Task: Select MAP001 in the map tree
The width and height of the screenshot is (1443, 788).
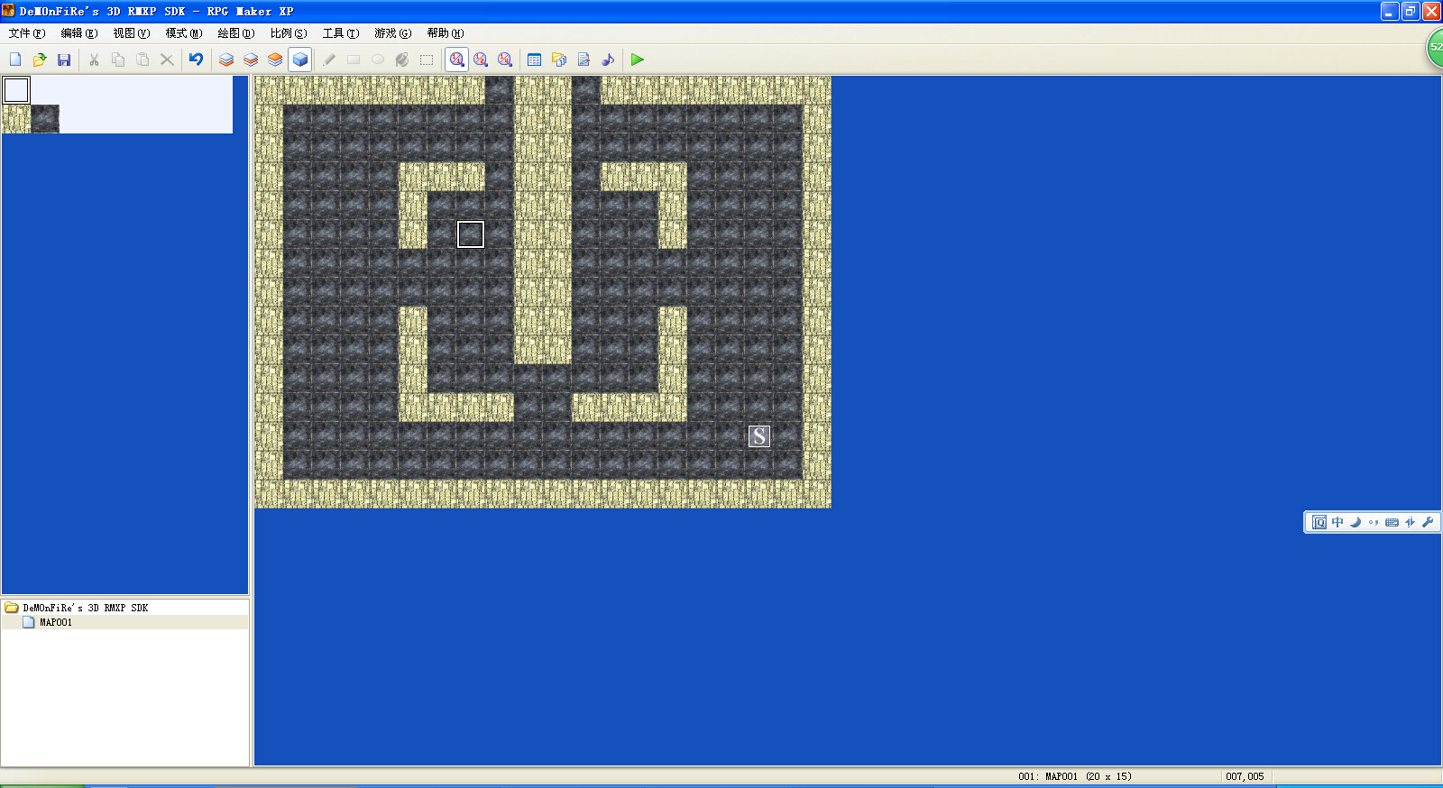Action: (56, 622)
